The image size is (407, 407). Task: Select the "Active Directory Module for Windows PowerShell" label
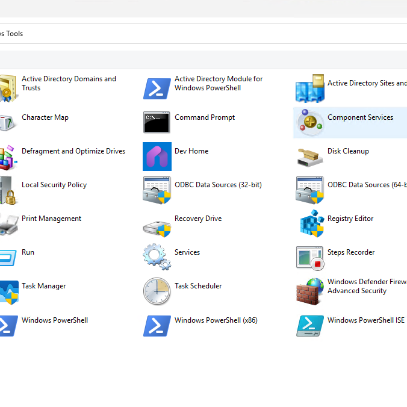coord(219,83)
